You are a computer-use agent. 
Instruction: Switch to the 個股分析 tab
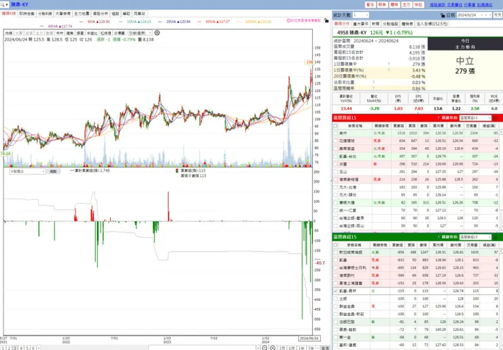(101, 14)
